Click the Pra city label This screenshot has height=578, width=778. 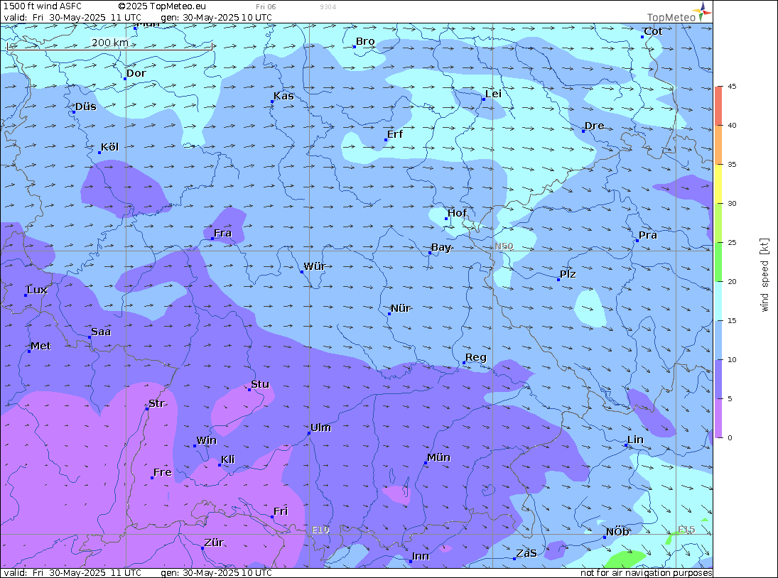(x=648, y=235)
